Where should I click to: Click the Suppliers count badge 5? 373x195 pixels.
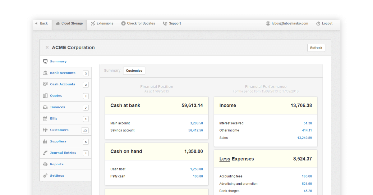[86, 142]
